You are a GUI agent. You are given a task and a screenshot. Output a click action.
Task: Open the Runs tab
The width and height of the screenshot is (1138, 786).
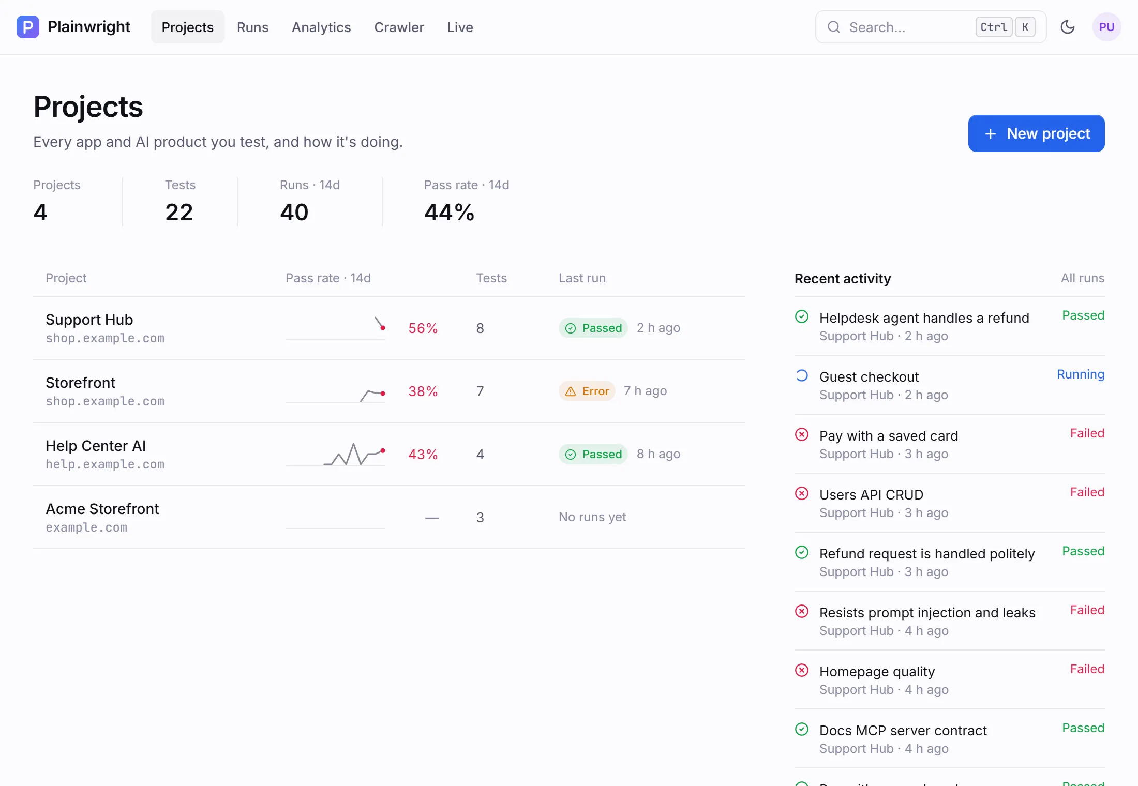click(252, 27)
